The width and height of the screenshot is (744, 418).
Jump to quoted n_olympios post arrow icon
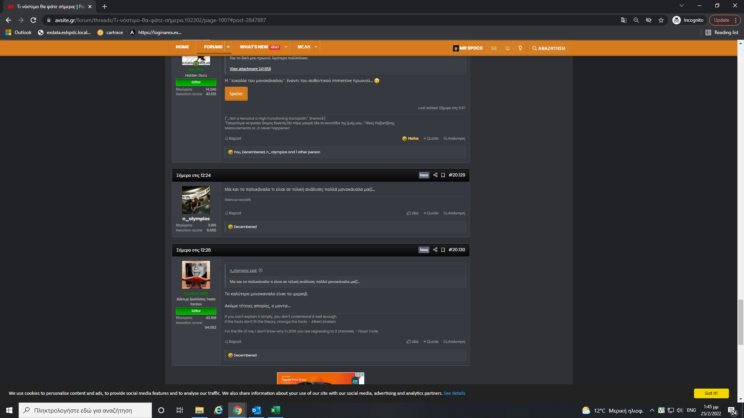260,271
